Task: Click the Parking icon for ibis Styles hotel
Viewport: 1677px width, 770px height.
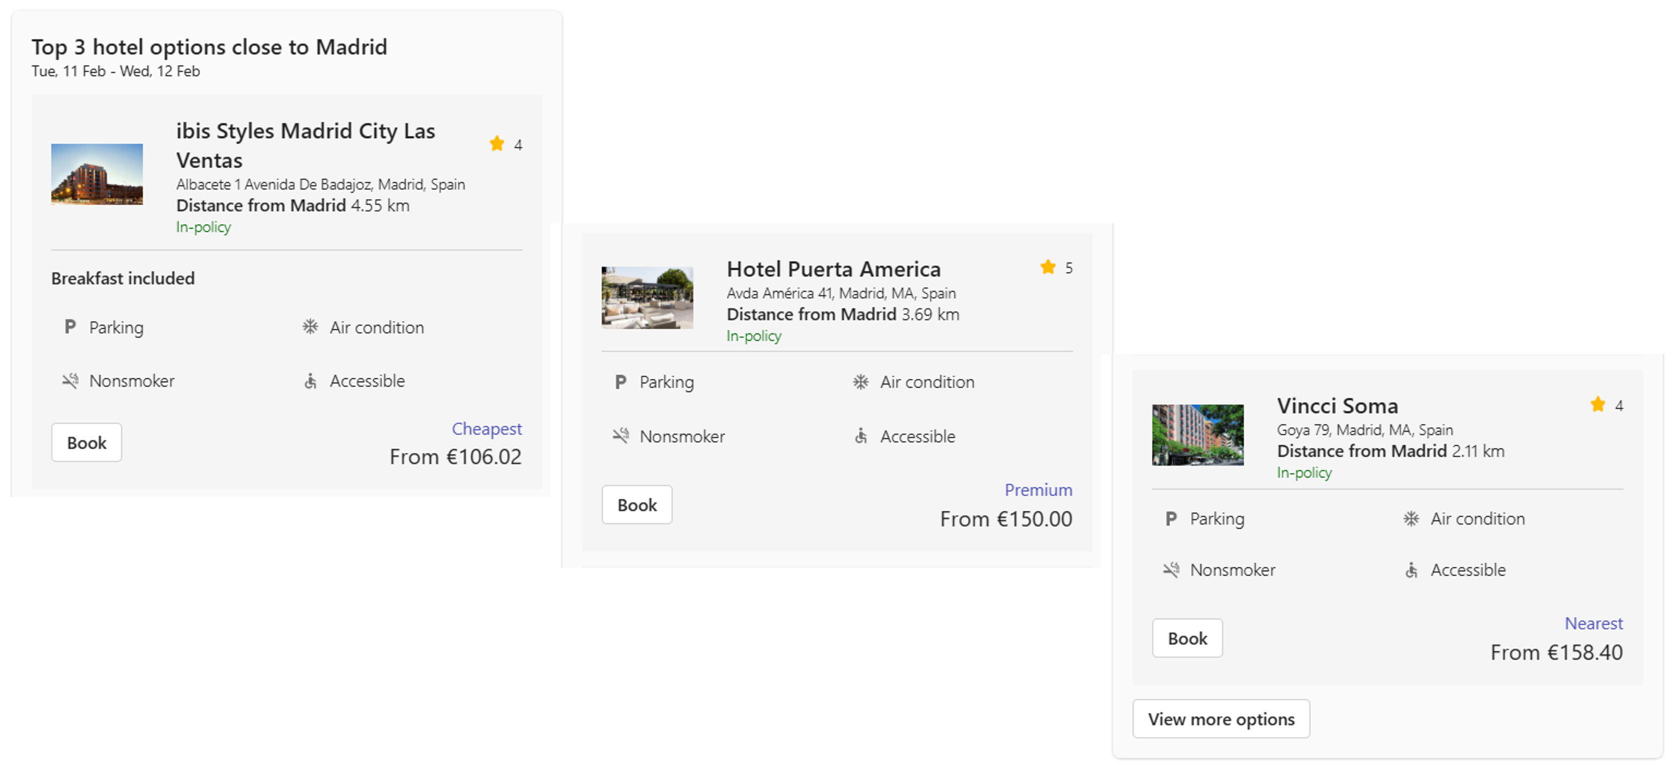Action: coord(70,327)
